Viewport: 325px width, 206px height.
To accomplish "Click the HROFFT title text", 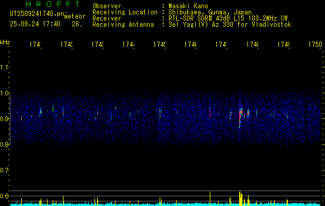I will coord(53,4).
